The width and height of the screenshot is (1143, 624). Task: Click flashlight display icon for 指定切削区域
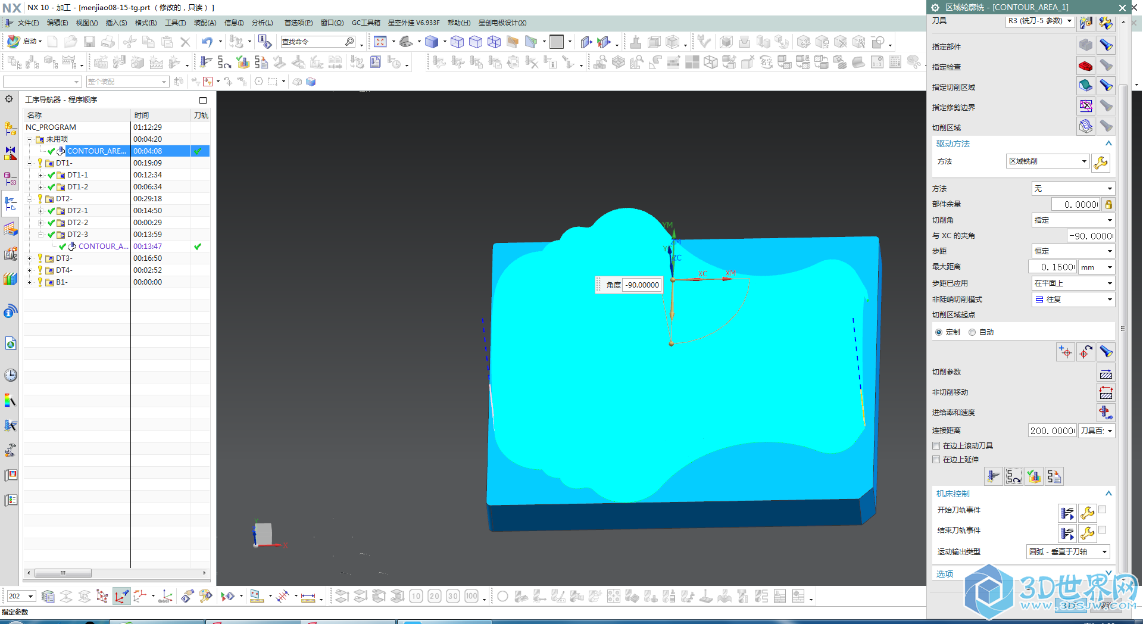[x=1106, y=86]
